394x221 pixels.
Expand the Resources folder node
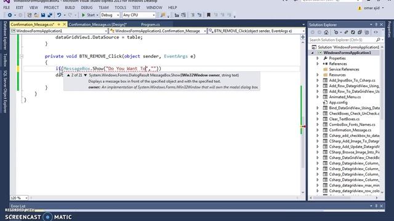pos(318,75)
